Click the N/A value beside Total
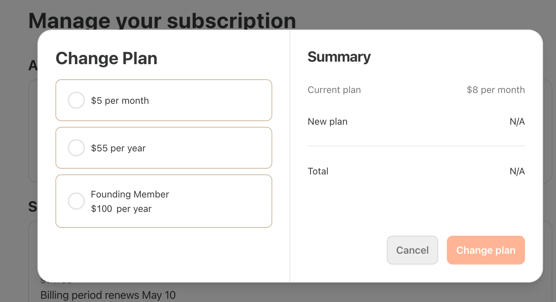This screenshot has height=302, width=556. (x=517, y=171)
